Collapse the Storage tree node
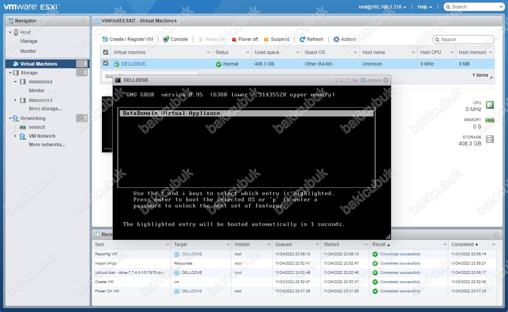The height and width of the screenshot is (312, 508). pyautogui.click(x=10, y=73)
